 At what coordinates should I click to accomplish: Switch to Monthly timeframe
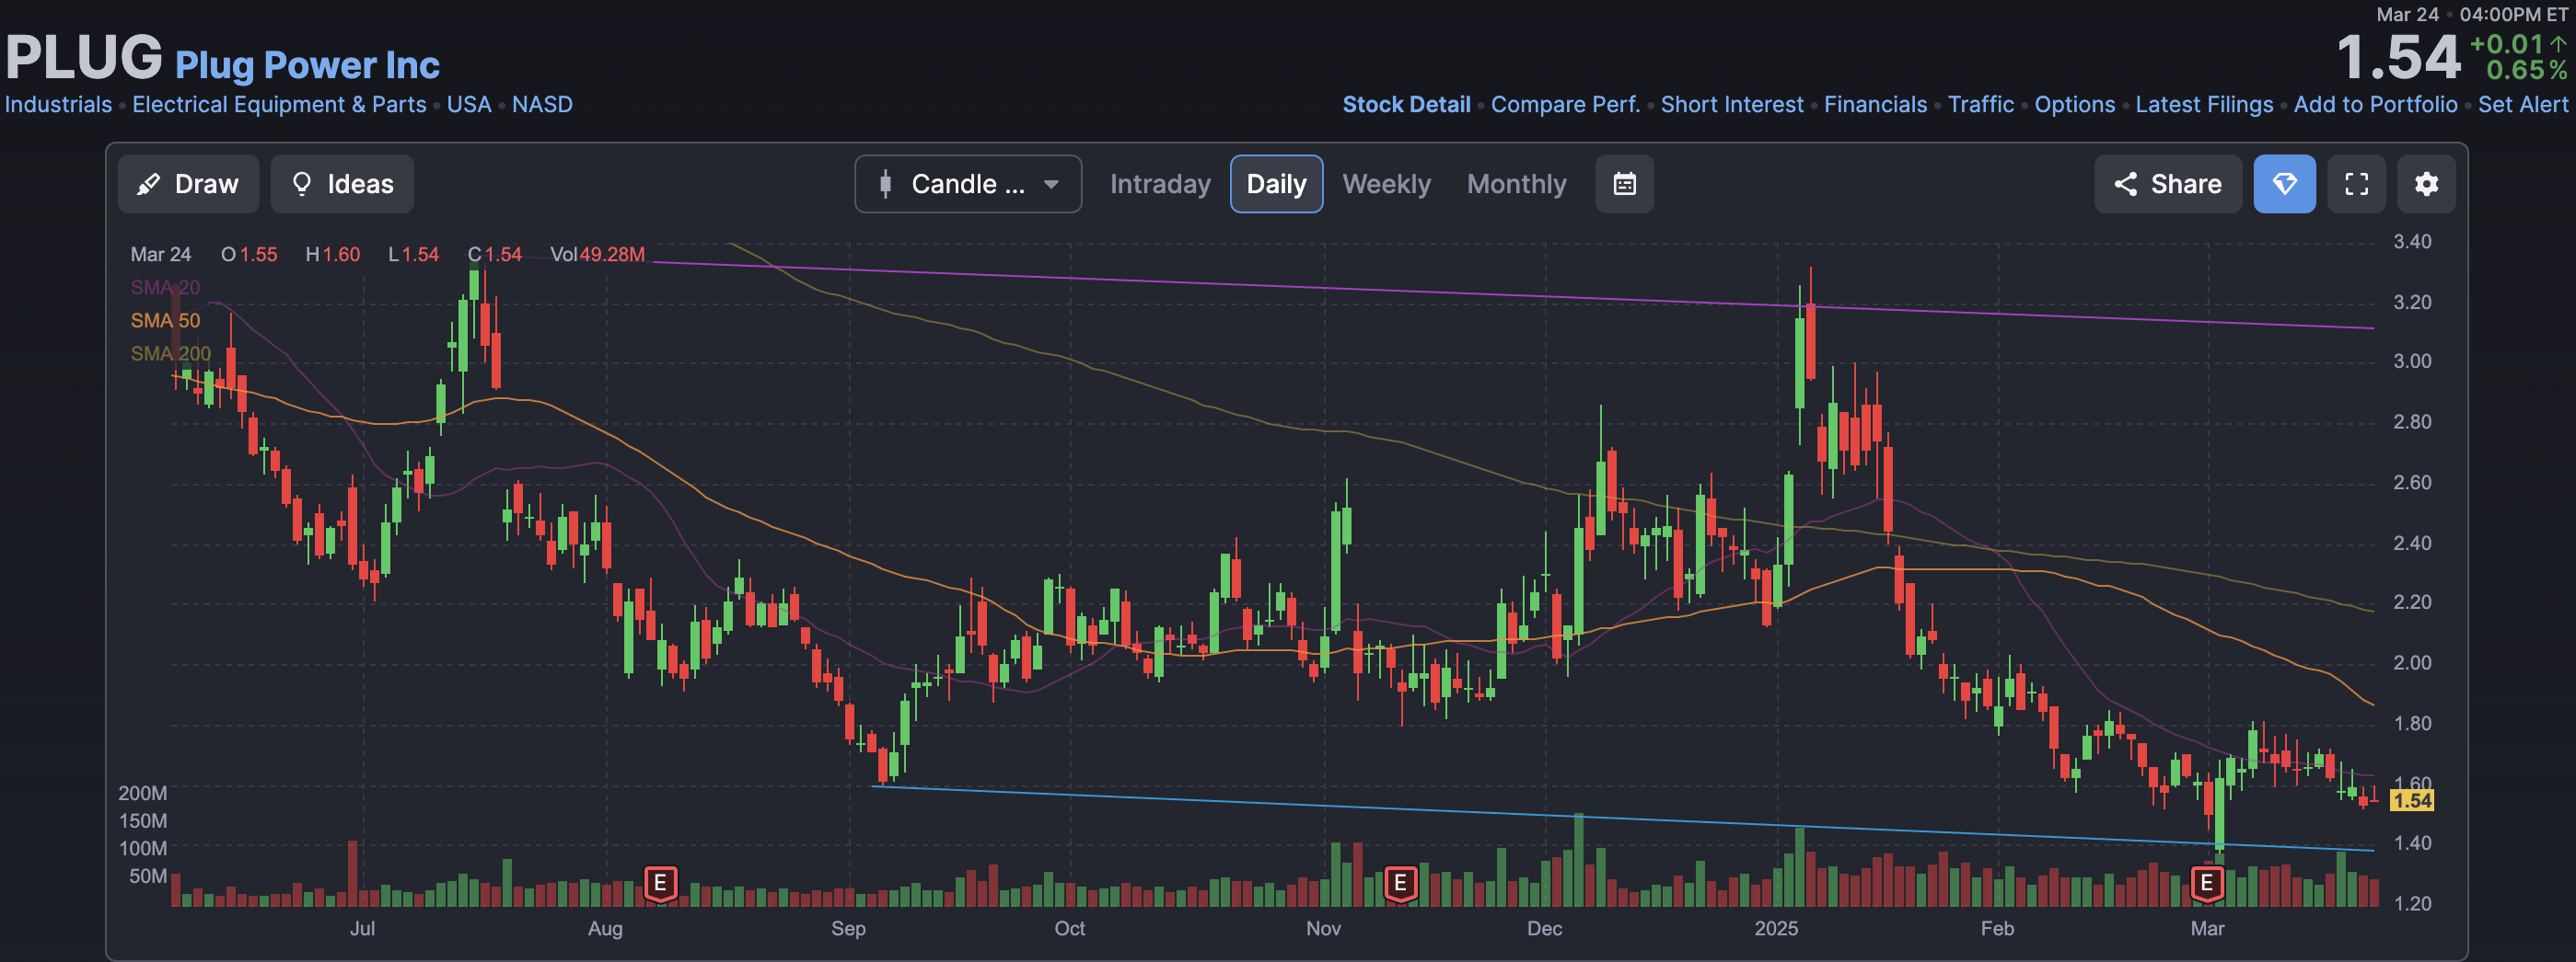pos(1516,184)
